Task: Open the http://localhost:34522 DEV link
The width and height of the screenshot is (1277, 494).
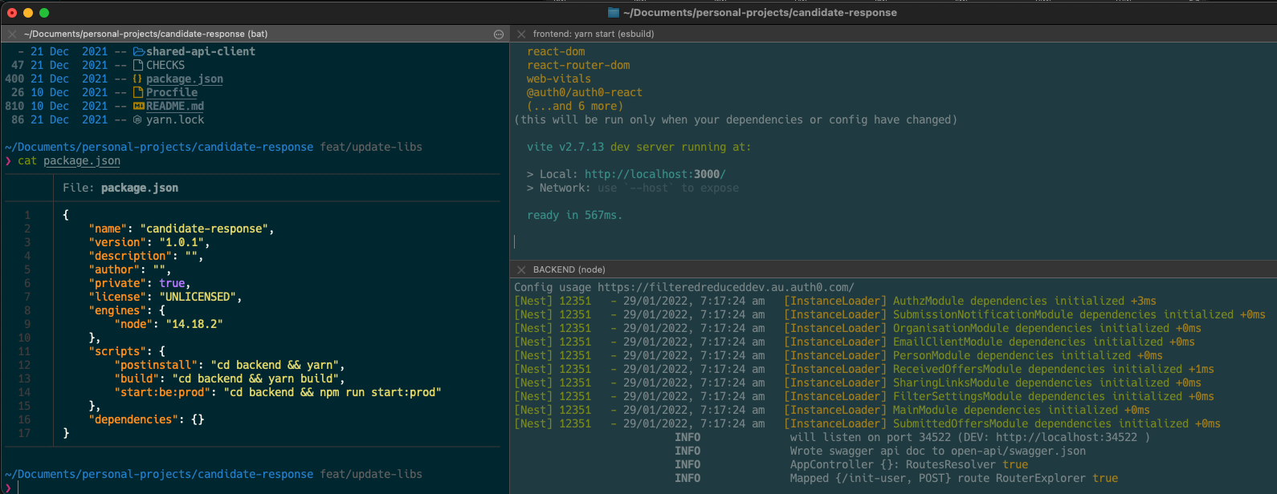Action: point(1067,437)
